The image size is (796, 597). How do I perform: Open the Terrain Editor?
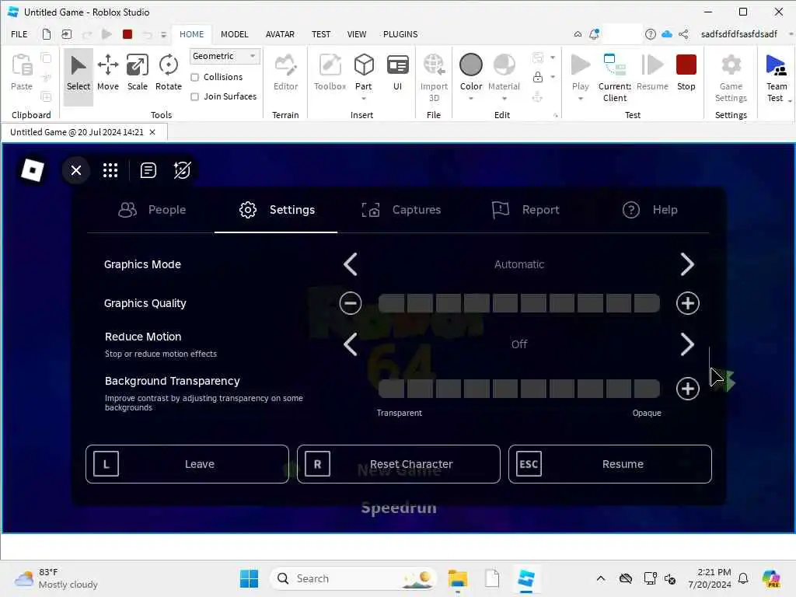coord(285,72)
